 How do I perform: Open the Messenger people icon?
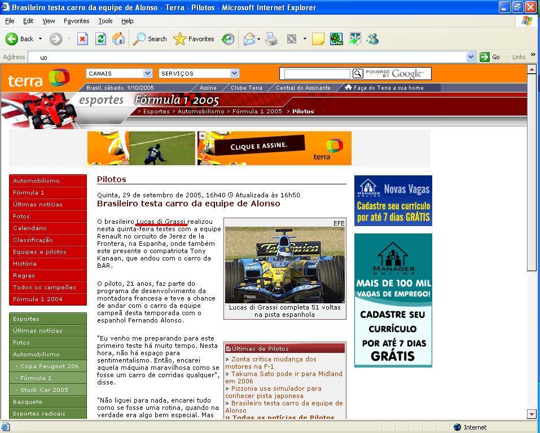click(372, 39)
